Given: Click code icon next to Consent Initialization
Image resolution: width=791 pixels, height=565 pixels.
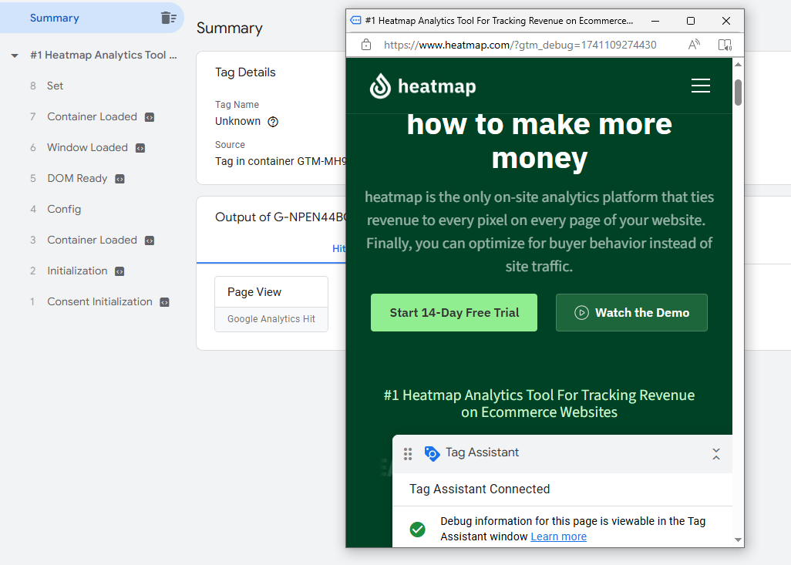Looking at the screenshot, I should tap(164, 301).
